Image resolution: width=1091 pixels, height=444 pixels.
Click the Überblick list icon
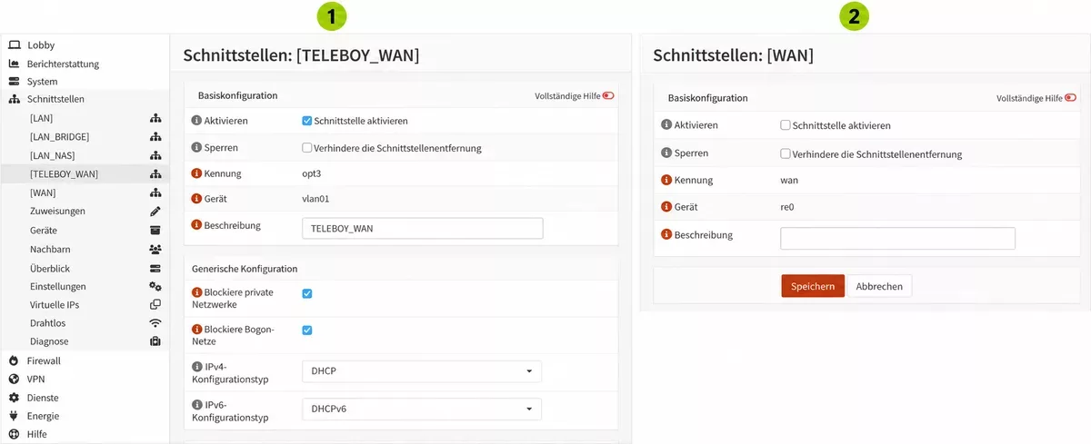tap(155, 268)
